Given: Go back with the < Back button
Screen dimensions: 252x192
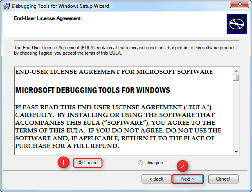Looking at the screenshot, I should 157,179.
